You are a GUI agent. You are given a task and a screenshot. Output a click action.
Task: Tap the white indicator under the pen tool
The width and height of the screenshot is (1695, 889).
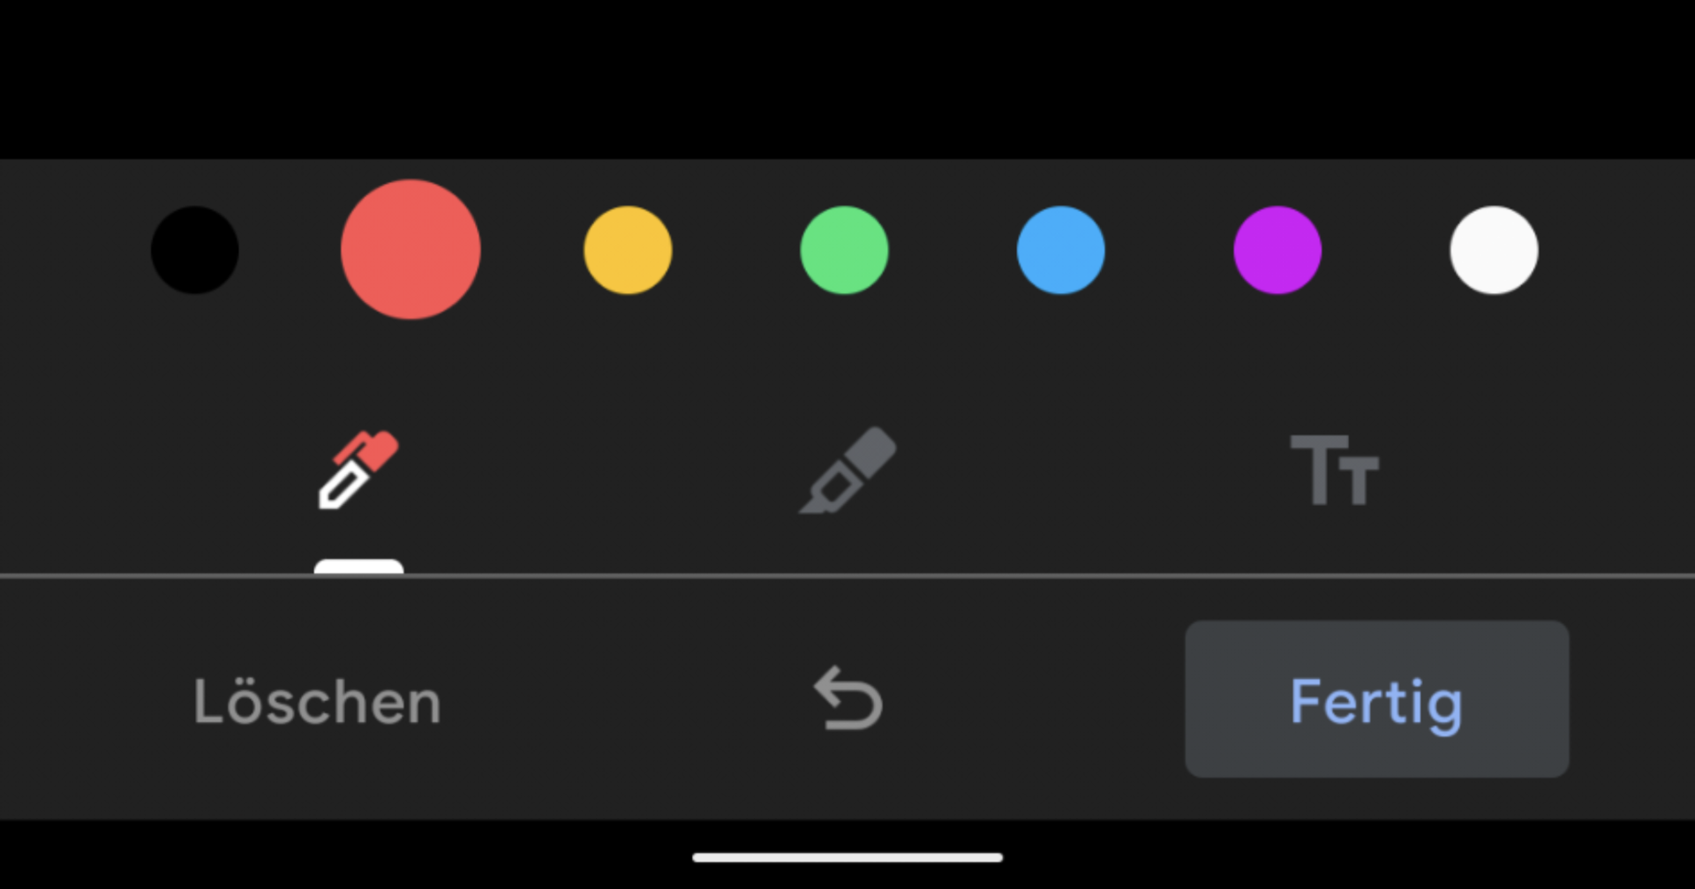pyautogui.click(x=358, y=567)
